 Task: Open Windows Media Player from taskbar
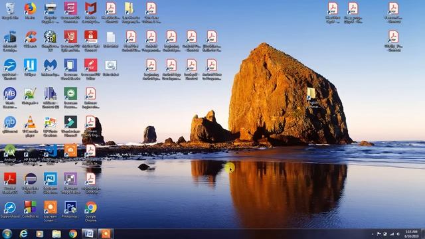[x=40, y=234]
